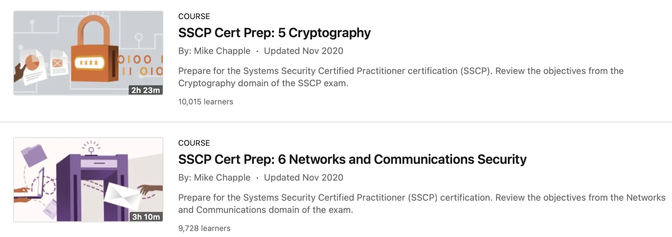
Task: Click the COURSE label above Cryptography title
Action: pos(194,16)
